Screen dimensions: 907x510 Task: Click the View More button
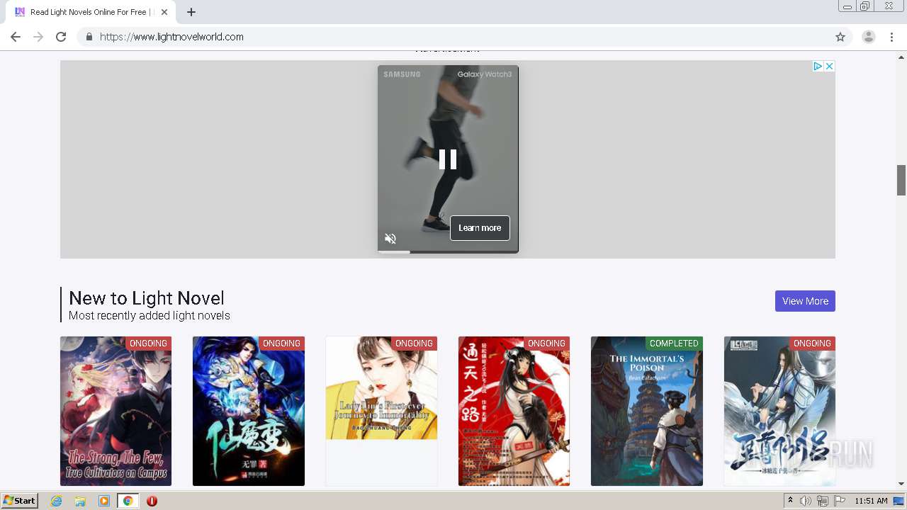(x=805, y=301)
